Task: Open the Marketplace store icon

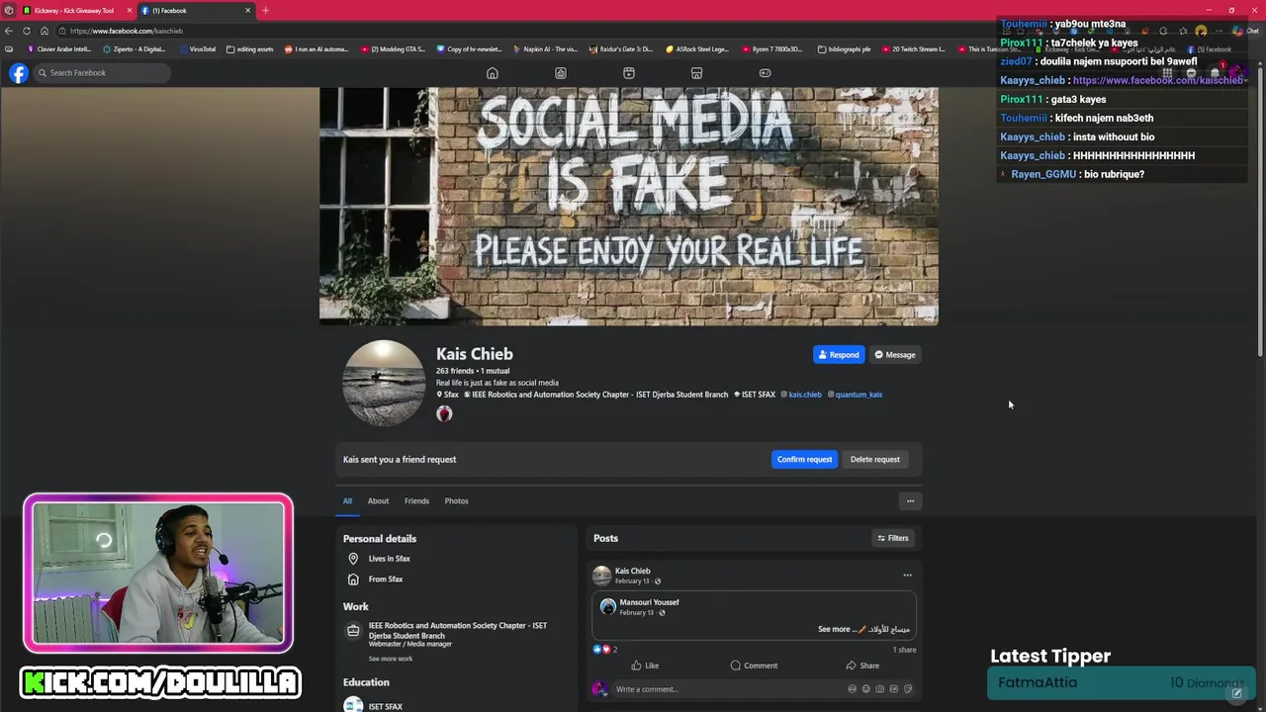Action: click(x=696, y=73)
